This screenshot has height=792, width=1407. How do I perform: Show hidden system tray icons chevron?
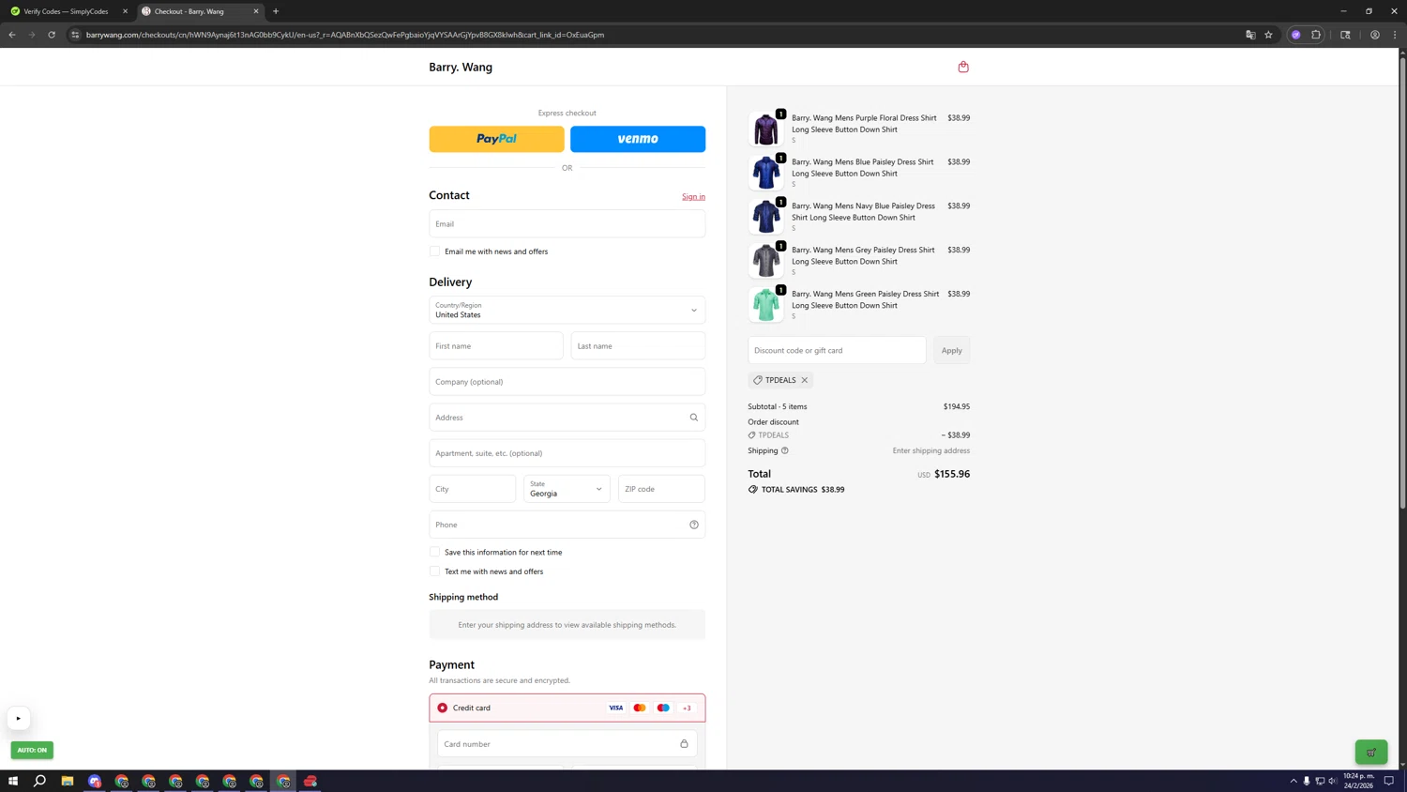click(x=1294, y=781)
